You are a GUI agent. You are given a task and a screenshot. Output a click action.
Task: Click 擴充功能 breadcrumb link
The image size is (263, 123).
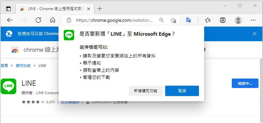[x=23, y=66]
